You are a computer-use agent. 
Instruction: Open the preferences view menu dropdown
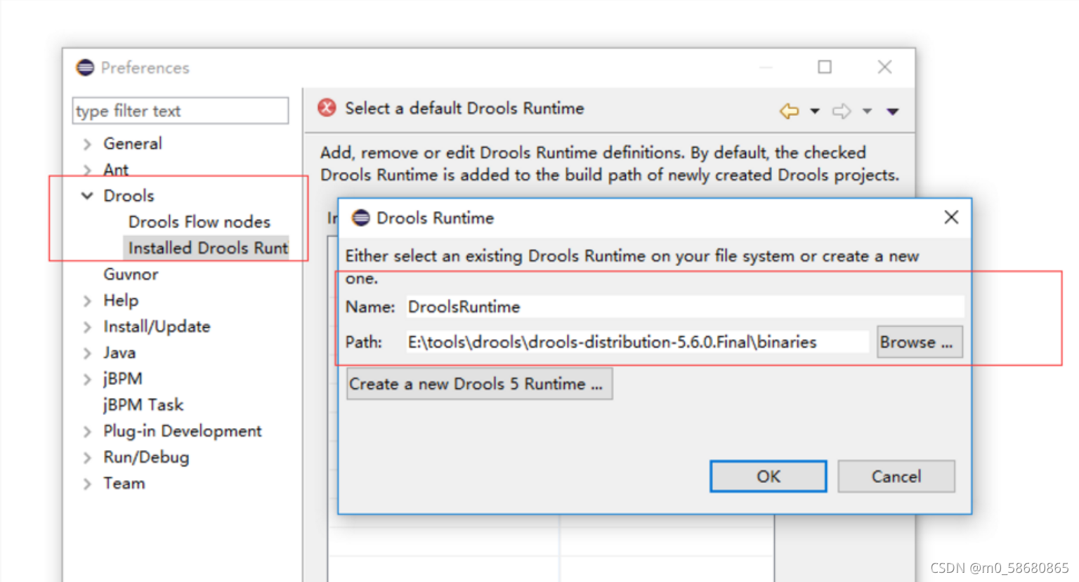pyautogui.click(x=893, y=112)
